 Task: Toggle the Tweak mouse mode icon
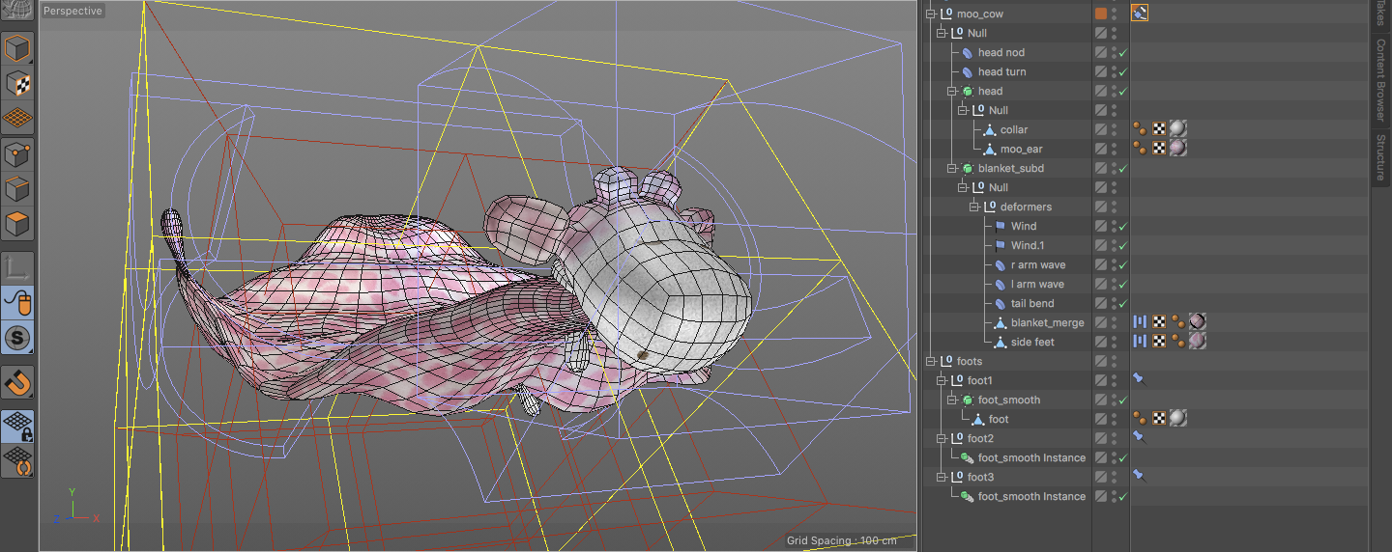click(18, 303)
